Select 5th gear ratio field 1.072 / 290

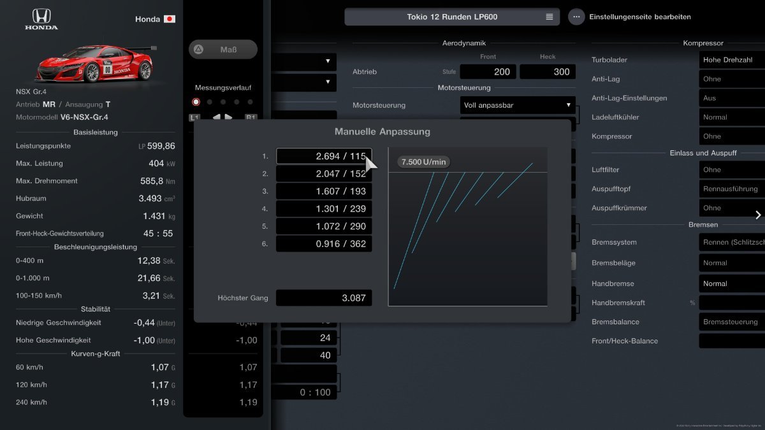pos(324,226)
